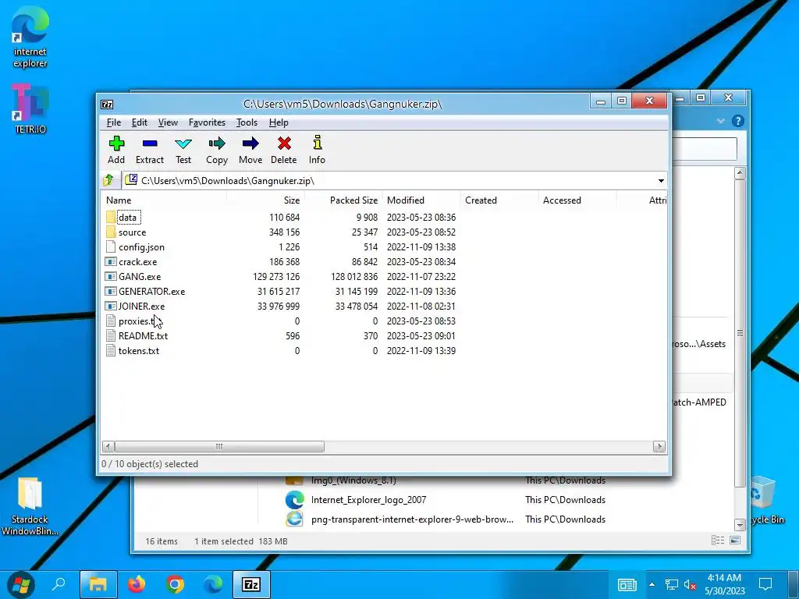This screenshot has width=799, height=599.
Task: Open the Help menu
Action: pos(279,122)
